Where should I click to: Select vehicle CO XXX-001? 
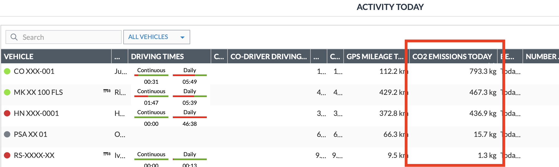point(34,71)
